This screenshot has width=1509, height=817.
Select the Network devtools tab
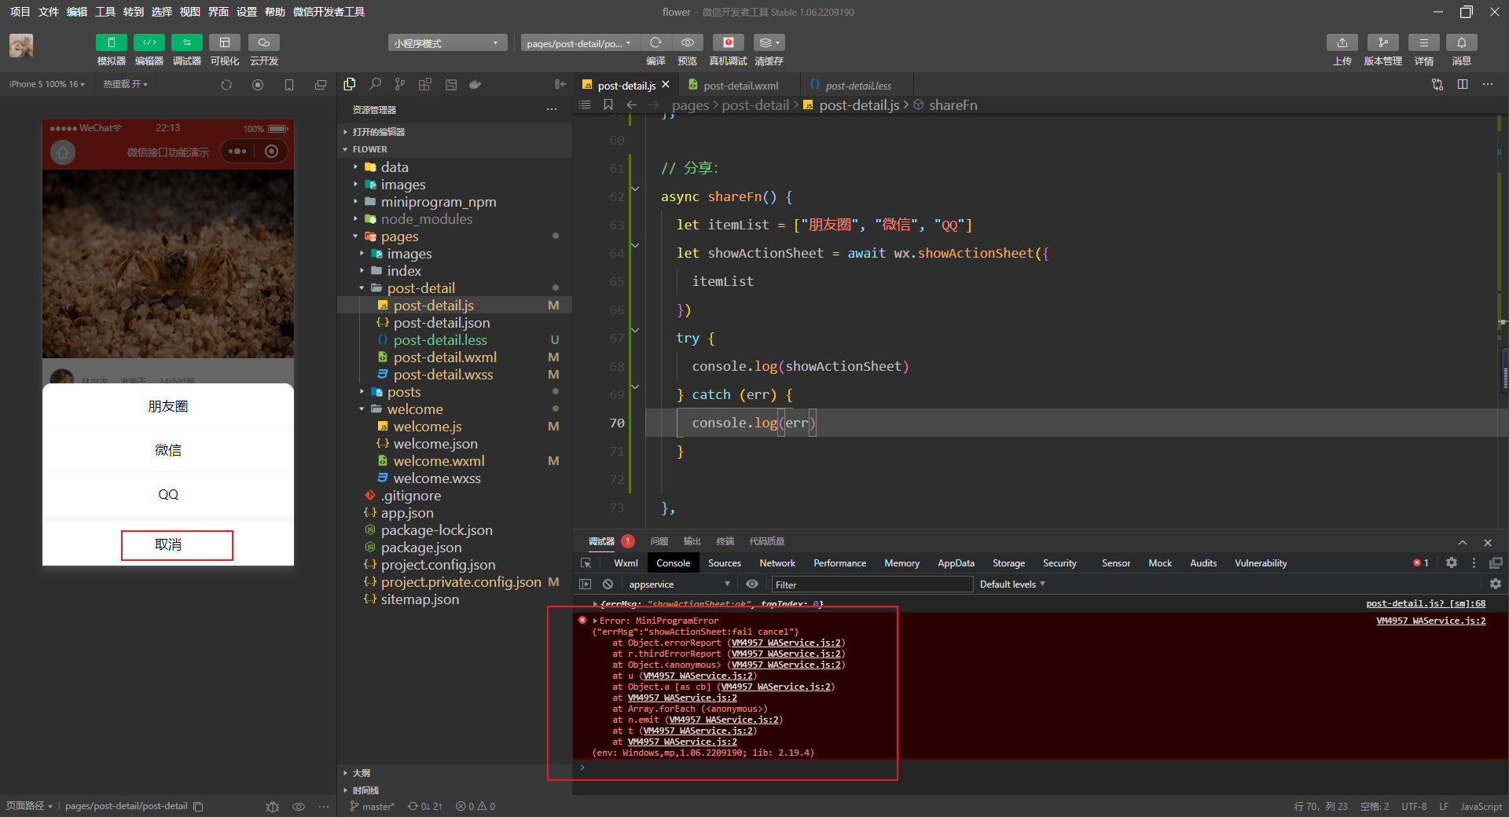pyautogui.click(x=777, y=563)
